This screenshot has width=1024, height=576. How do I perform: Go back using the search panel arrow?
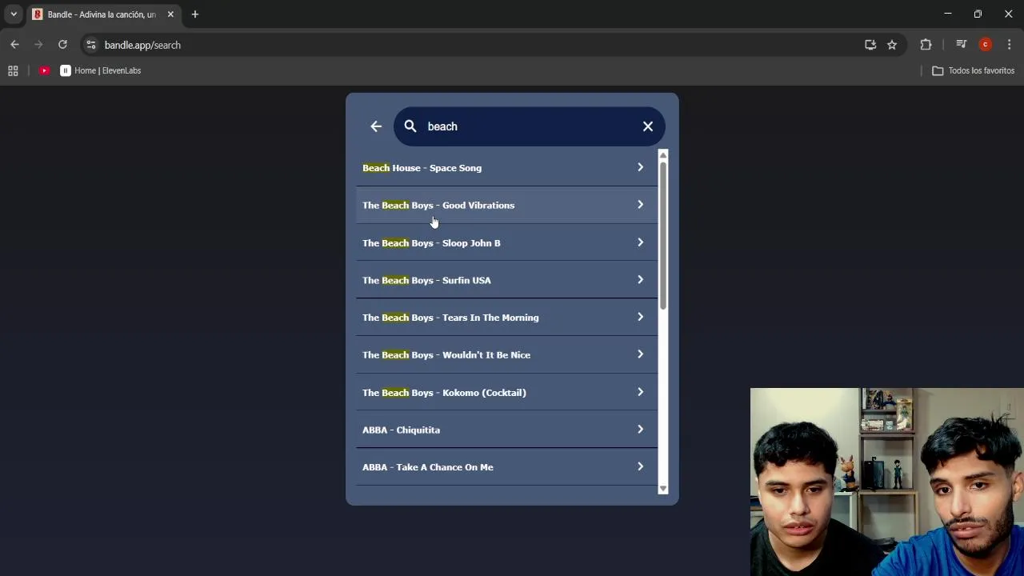376,126
